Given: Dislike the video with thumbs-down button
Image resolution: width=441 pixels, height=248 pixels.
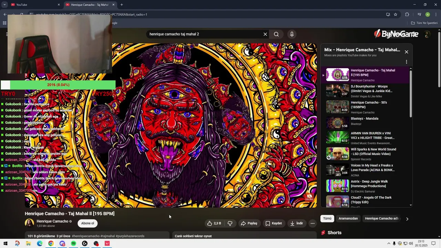Looking at the screenshot, I should click(230, 223).
